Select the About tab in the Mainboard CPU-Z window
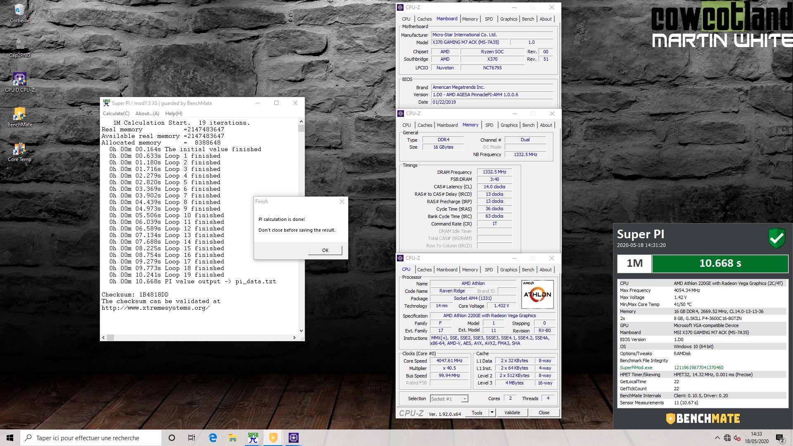 click(x=546, y=19)
